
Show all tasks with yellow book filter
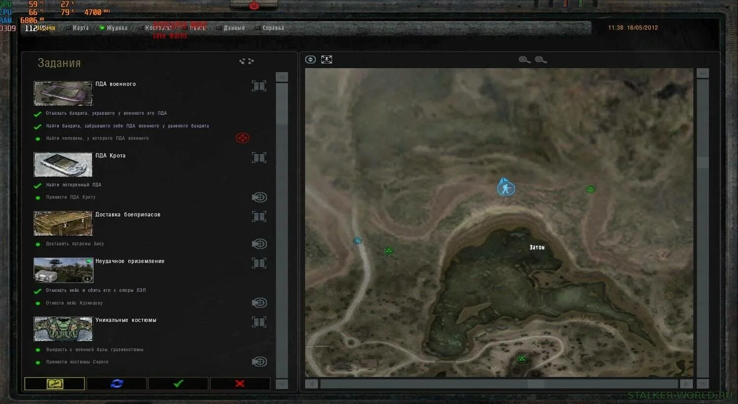pos(55,383)
